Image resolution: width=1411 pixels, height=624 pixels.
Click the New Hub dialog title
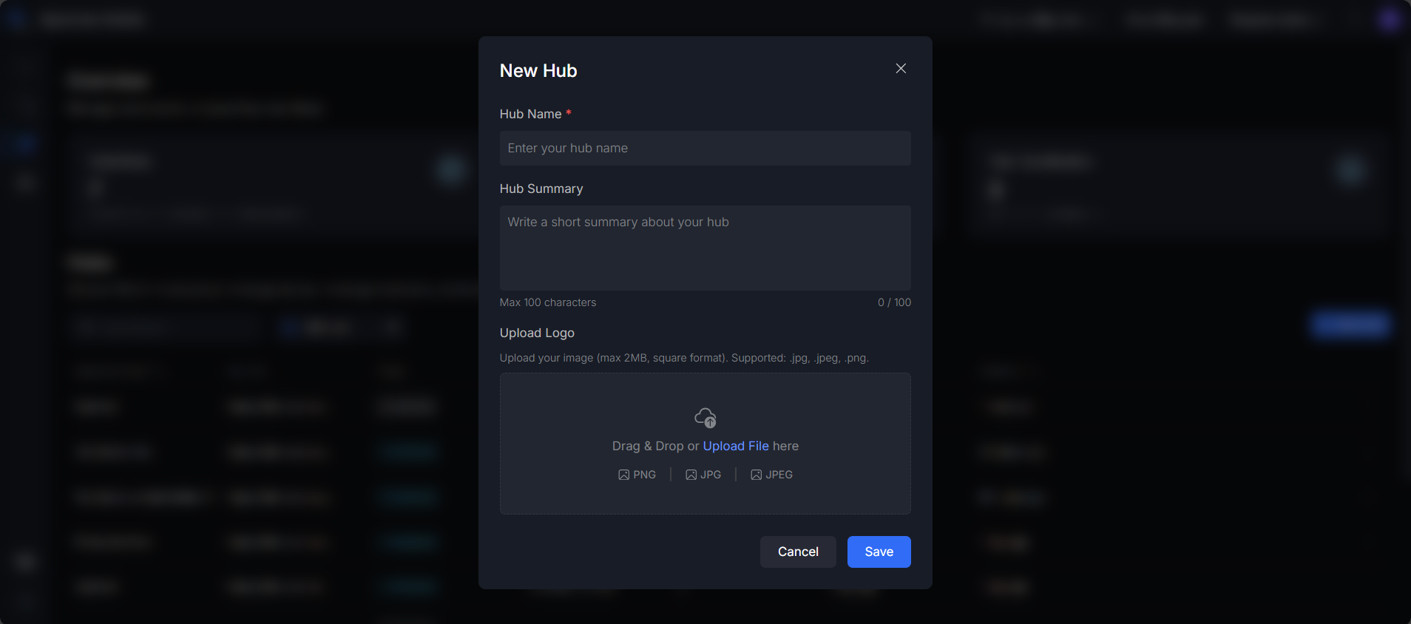point(538,71)
